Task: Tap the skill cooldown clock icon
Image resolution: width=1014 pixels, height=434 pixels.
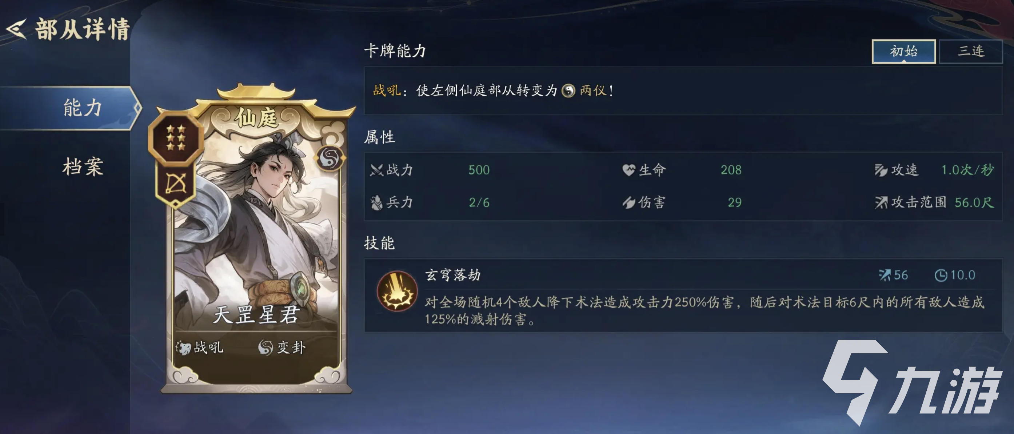Action: [x=941, y=276]
